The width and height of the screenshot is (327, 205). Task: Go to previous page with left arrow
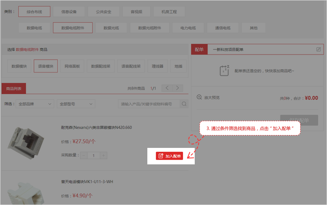coord(167,88)
